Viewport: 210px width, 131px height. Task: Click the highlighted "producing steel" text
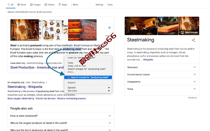[x=72, y=49]
